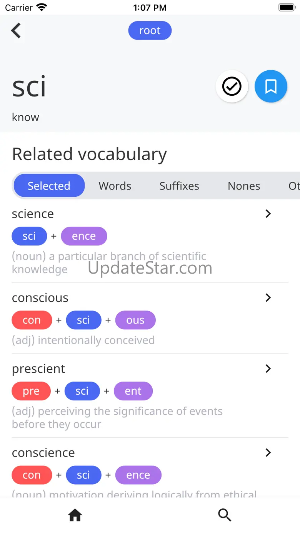Expand the conscious entry chevron
The height and width of the screenshot is (533, 300).
coord(268,298)
